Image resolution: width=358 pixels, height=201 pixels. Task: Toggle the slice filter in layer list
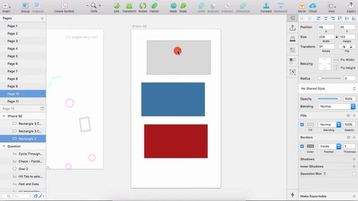(x=41, y=196)
